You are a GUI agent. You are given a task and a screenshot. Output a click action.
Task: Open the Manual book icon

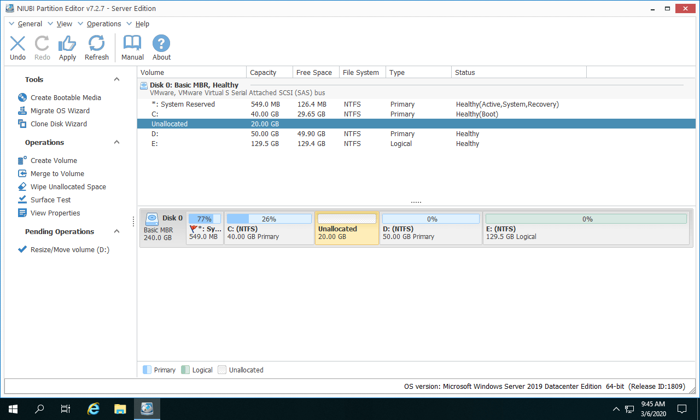[x=132, y=44]
